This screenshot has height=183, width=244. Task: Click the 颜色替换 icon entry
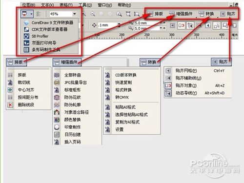pos(57,120)
